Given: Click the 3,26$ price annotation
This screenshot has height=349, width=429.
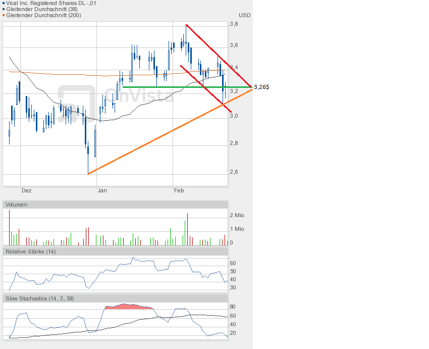Looking at the screenshot, I should [x=261, y=87].
